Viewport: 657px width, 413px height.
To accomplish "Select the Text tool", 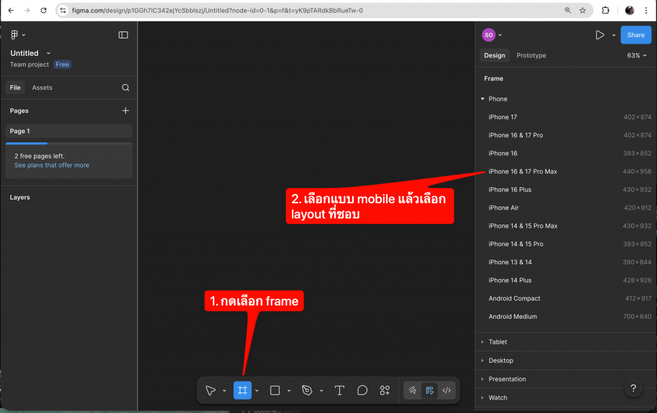I will point(339,391).
